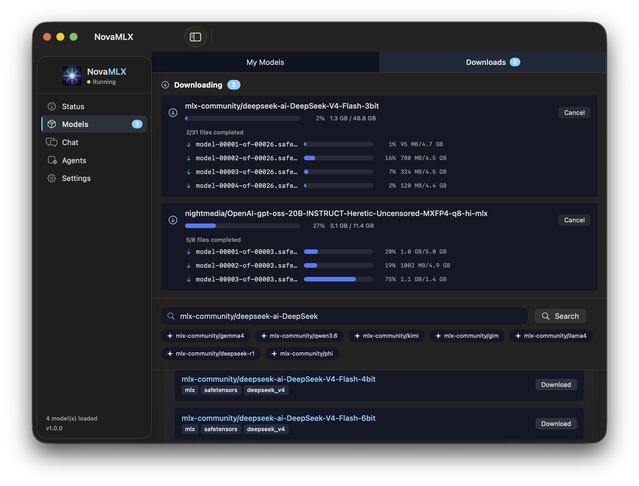The image size is (639, 486).
Task: Click download icon beside DeepSeek-V4-Flash-3bit
Action: click(173, 113)
